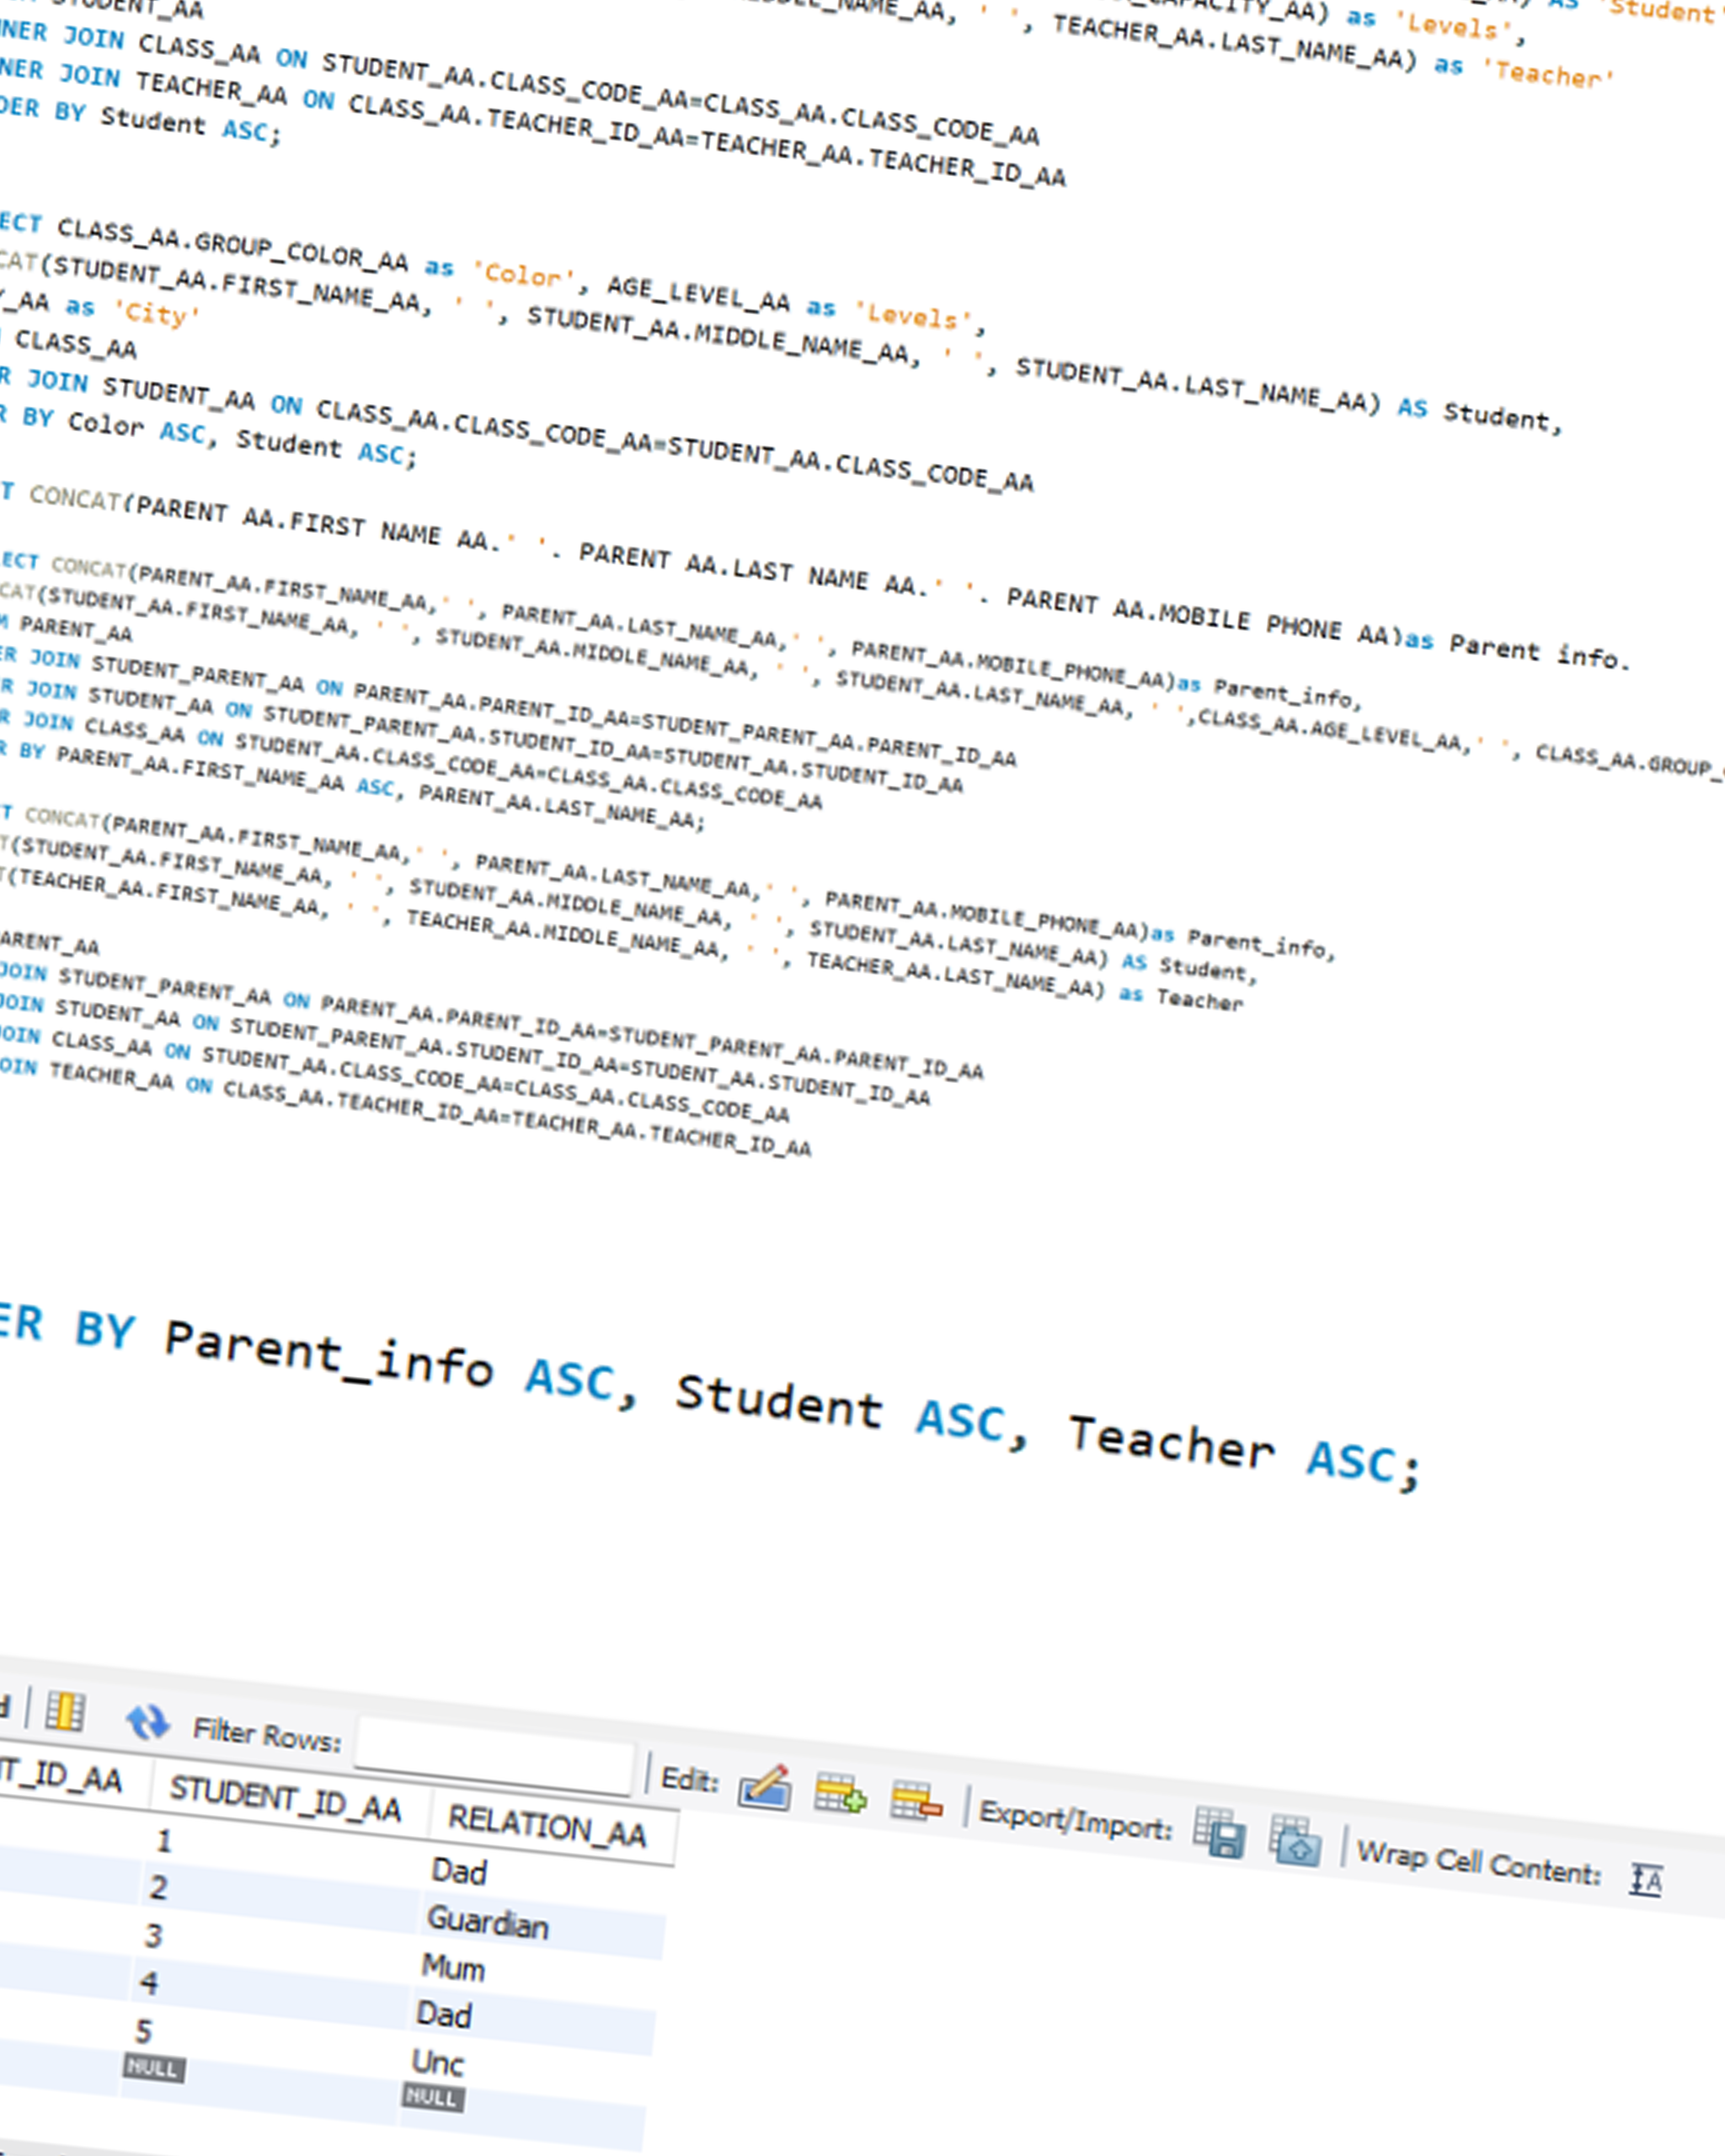Image resolution: width=1725 pixels, height=2156 pixels.
Task: Click 'Teacher ASC;' in the large ORDER BY line
Action: click(1245, 1452)
